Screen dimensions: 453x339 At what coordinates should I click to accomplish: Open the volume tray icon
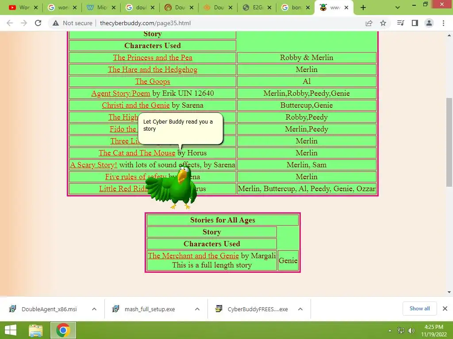coord(411,331)
